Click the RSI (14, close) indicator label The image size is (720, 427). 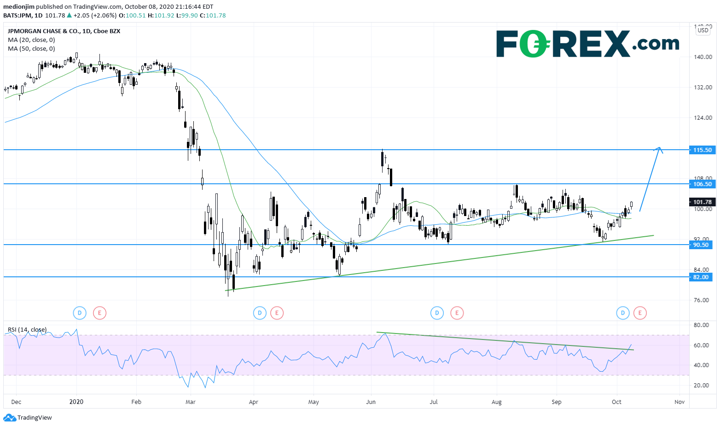[27, 329]
